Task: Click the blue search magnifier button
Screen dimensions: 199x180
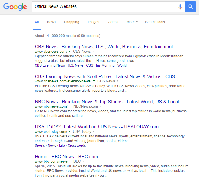Action: coord(191,7)
